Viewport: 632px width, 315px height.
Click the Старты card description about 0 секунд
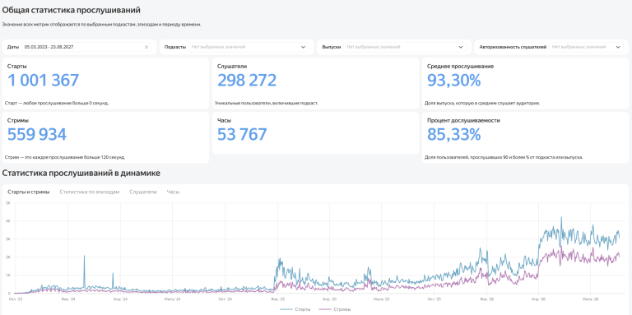tap(57, 103)
